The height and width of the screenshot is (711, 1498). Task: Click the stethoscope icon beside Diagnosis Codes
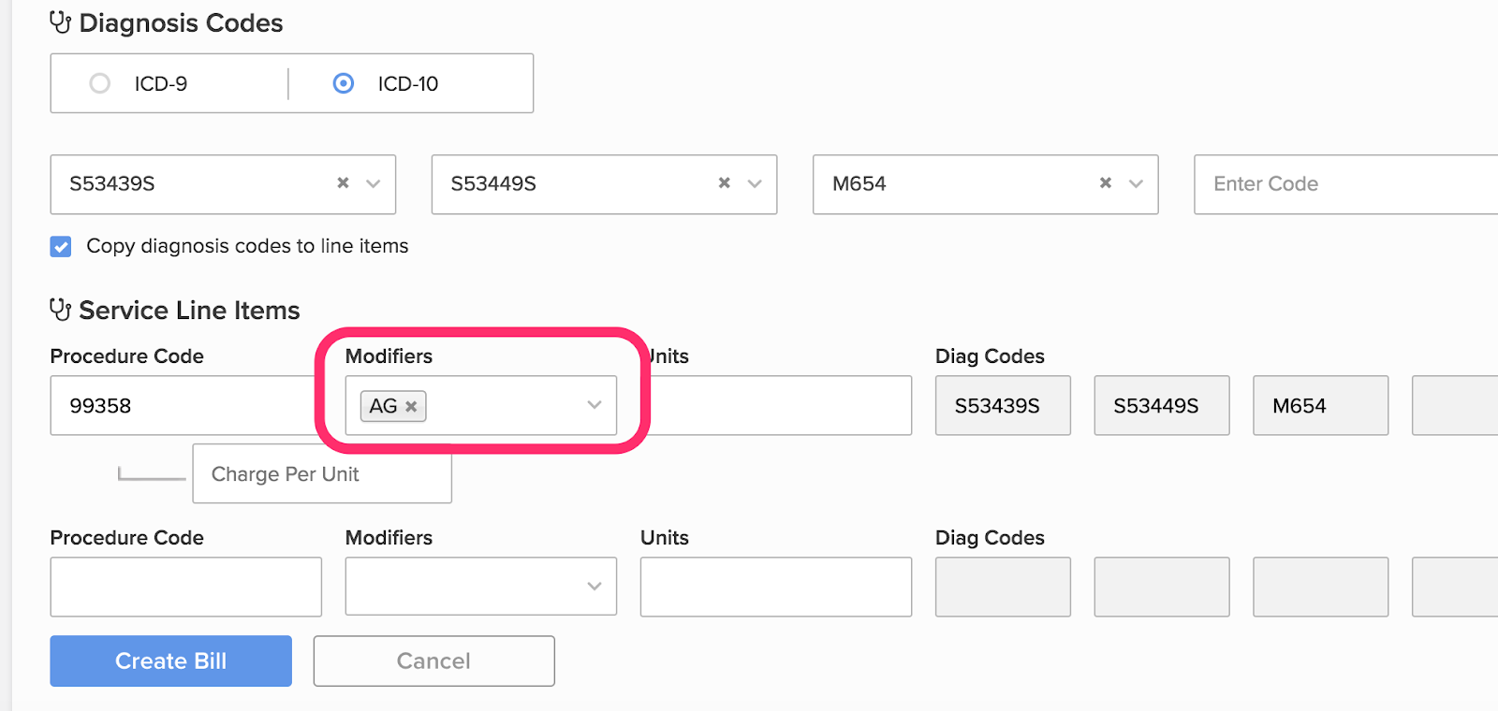[x=60, y=22]
